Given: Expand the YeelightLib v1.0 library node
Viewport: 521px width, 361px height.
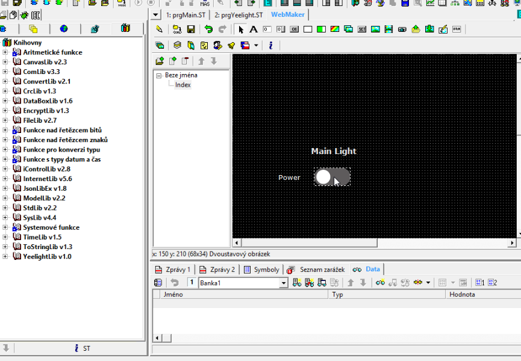Looking at the screenshot, I should 5,256.
